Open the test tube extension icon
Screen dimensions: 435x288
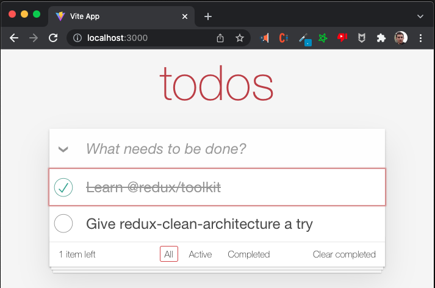click(x=305, y=39)
